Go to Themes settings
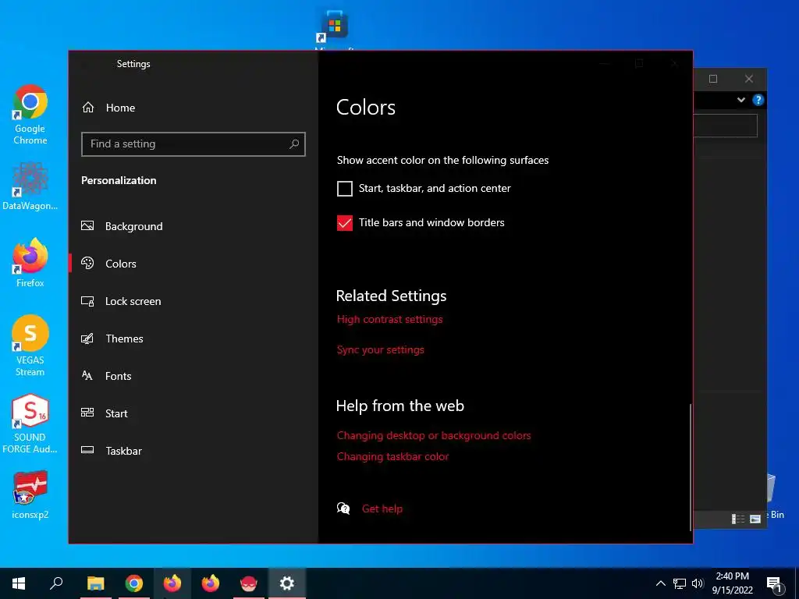Screen dimensions: 799x599 tap(112, 338)
